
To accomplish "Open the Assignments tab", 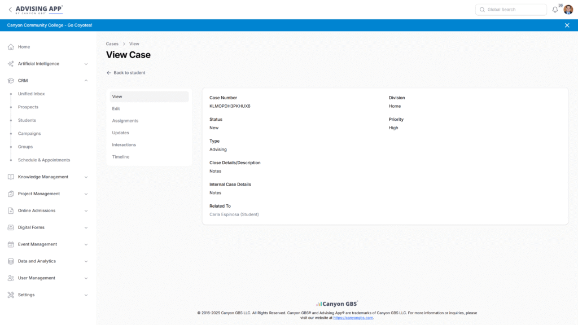I will tap(125, 121).
